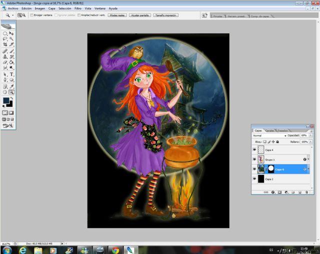Select the Dodge tool
This screenshot has width=320, height=254.
tap(12, 67)
